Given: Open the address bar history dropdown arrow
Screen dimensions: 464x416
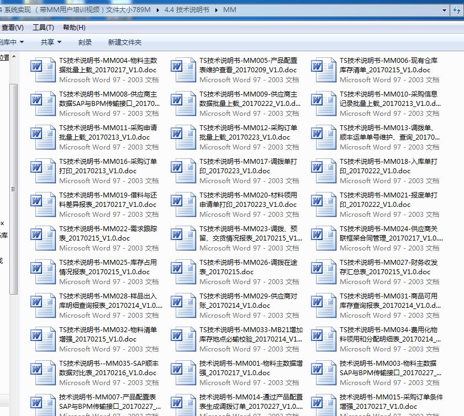Looking at the screenshot, I should (444, 10).
